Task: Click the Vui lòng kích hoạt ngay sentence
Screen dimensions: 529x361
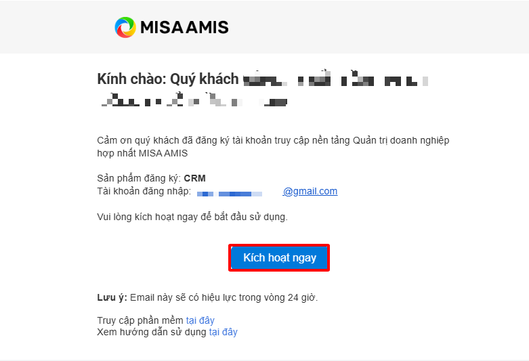Action: [192, 217]
